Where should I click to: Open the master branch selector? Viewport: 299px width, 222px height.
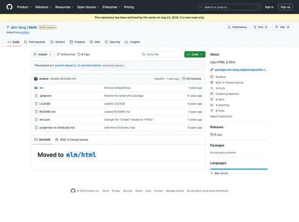coord(43,54)
